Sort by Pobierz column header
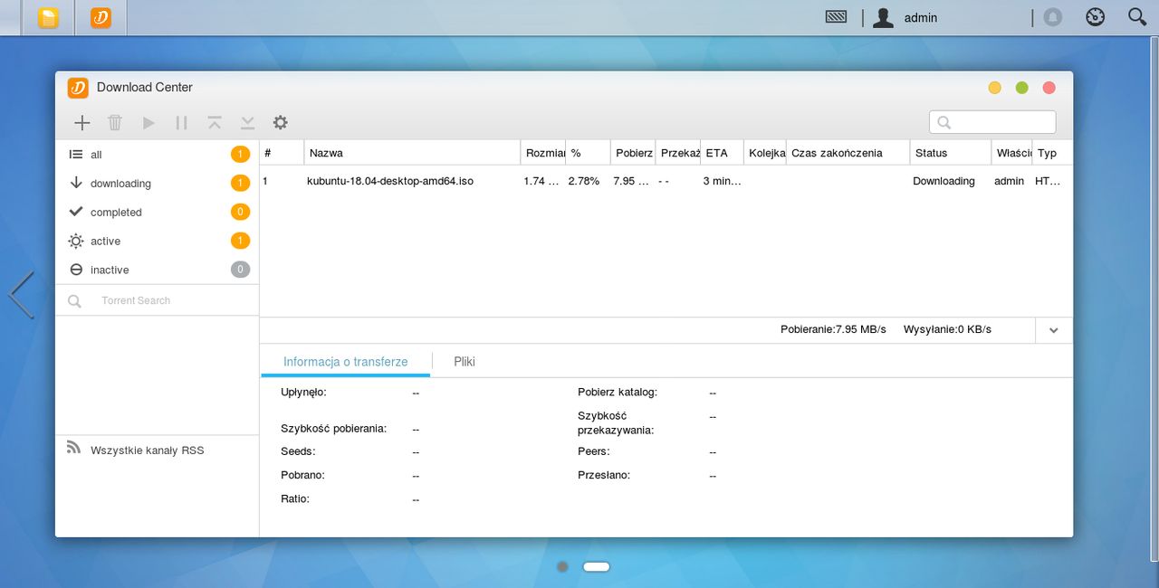Viewport: 1159px width, 588px height. pyautogui.click(x=633, y=153)
